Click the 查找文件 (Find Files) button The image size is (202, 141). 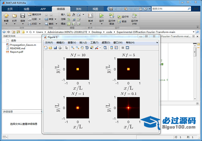coord(35,14)
